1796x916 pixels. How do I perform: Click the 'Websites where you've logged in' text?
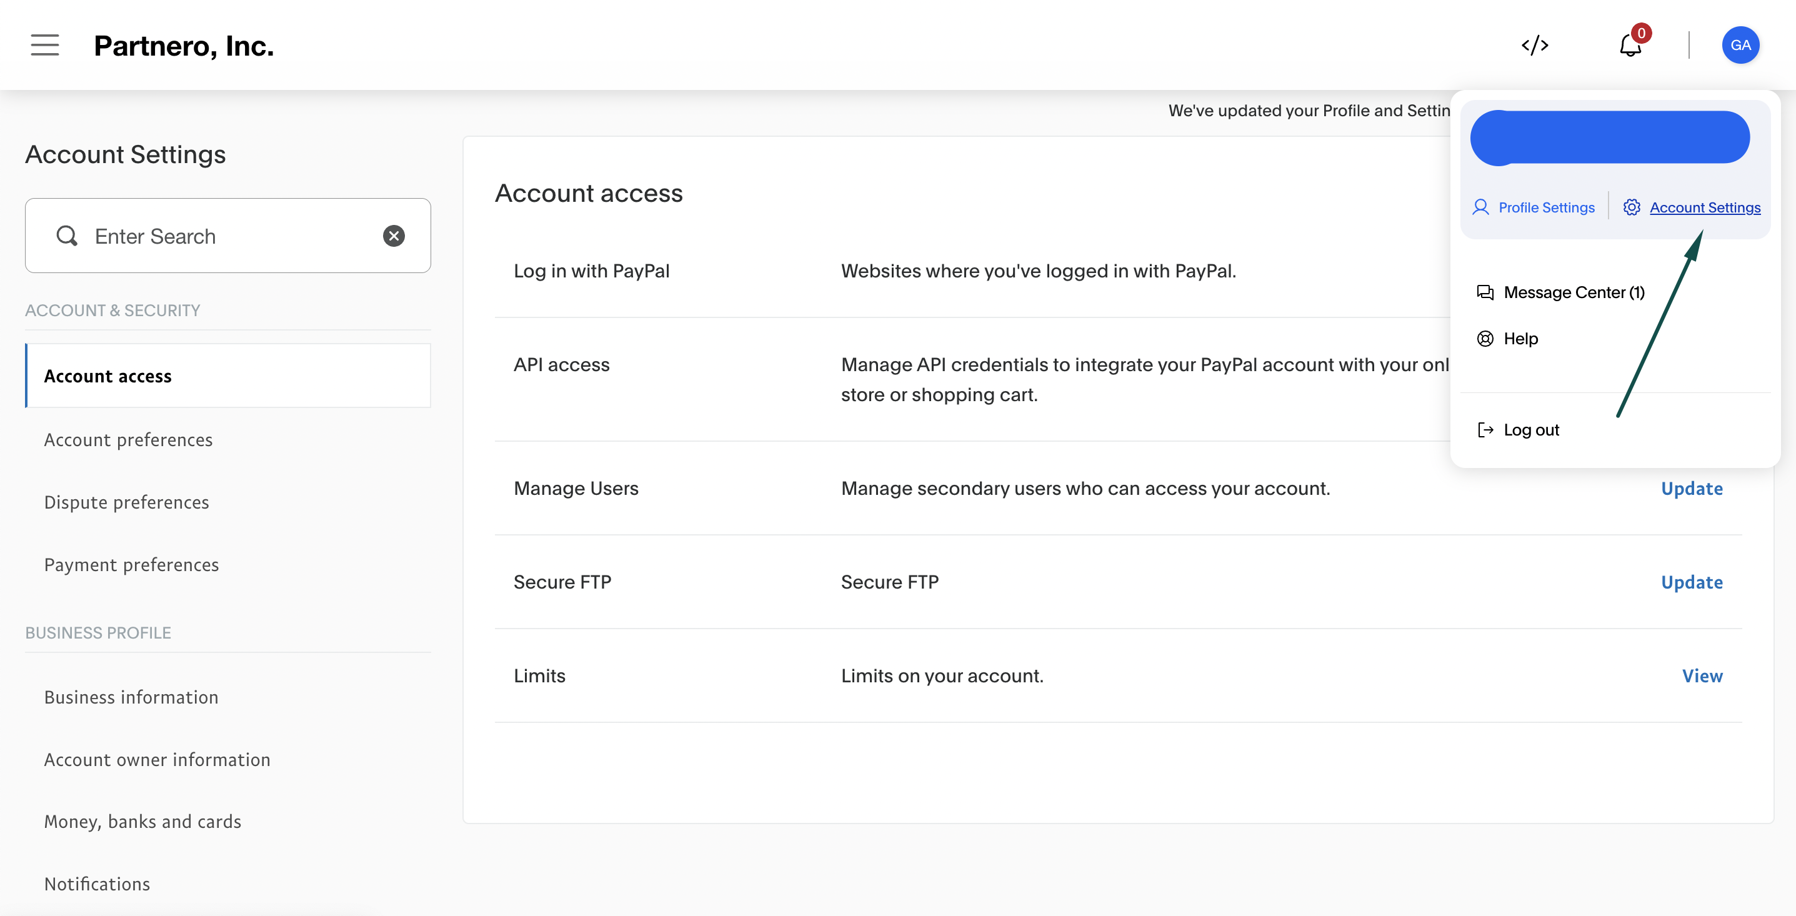[x=1038, y=271]
